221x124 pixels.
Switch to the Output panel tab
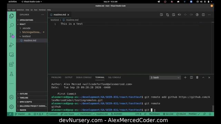(69, 77)
